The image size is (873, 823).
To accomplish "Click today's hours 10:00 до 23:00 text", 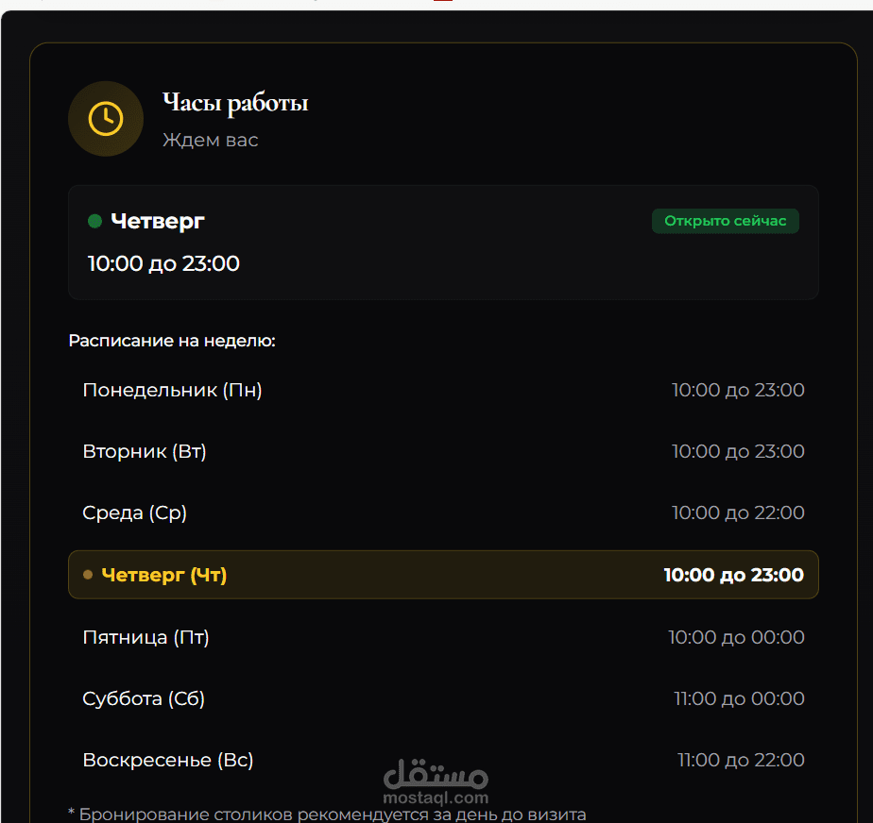I will 163,263.
